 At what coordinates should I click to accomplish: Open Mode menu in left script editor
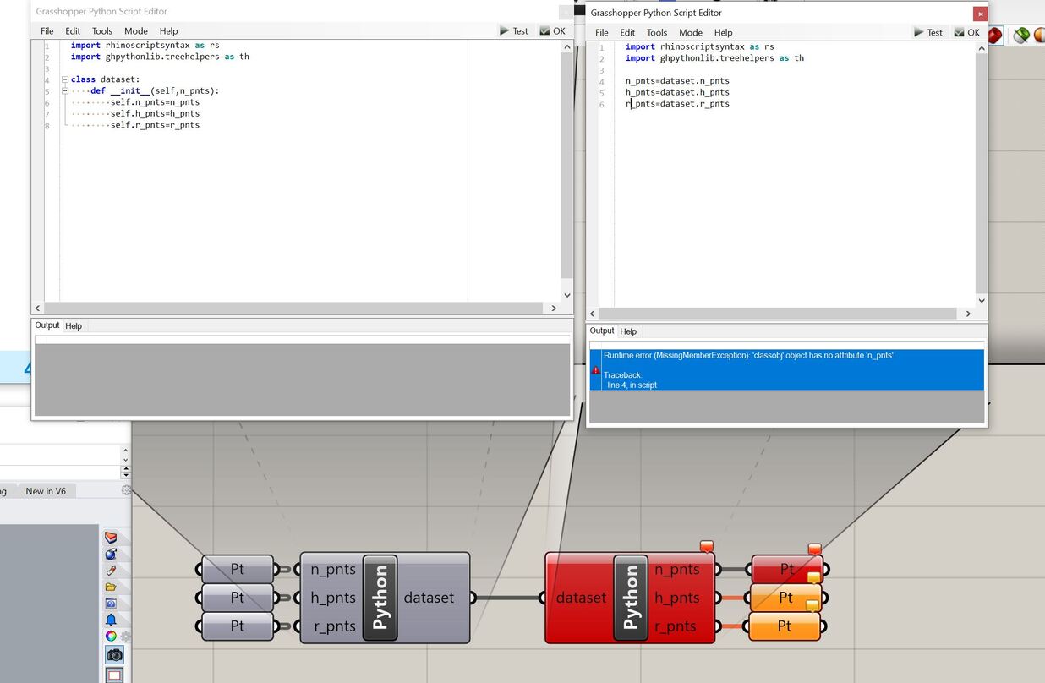click(x=136, y=31)
